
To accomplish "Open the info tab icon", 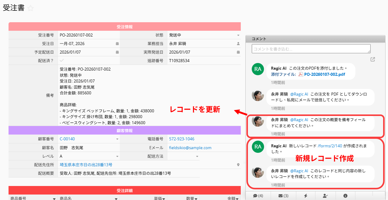I will click(x=345, y=196).
